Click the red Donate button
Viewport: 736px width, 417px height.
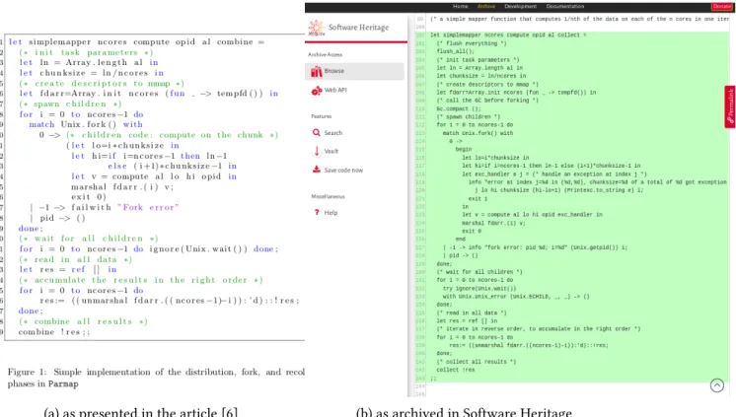(721, 6)
